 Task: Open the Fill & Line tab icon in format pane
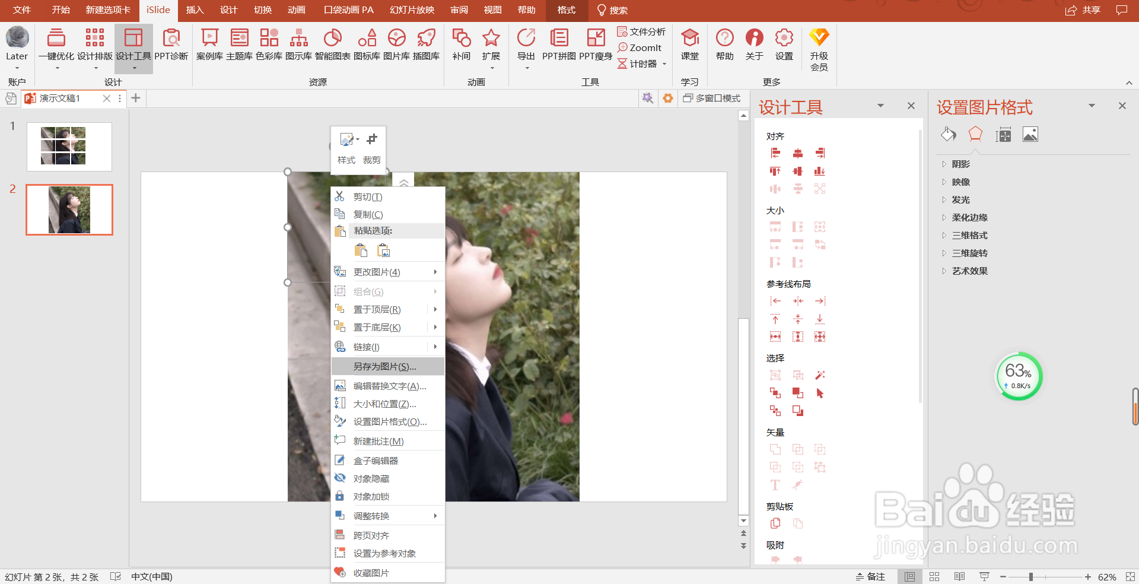tap(948, 135)
